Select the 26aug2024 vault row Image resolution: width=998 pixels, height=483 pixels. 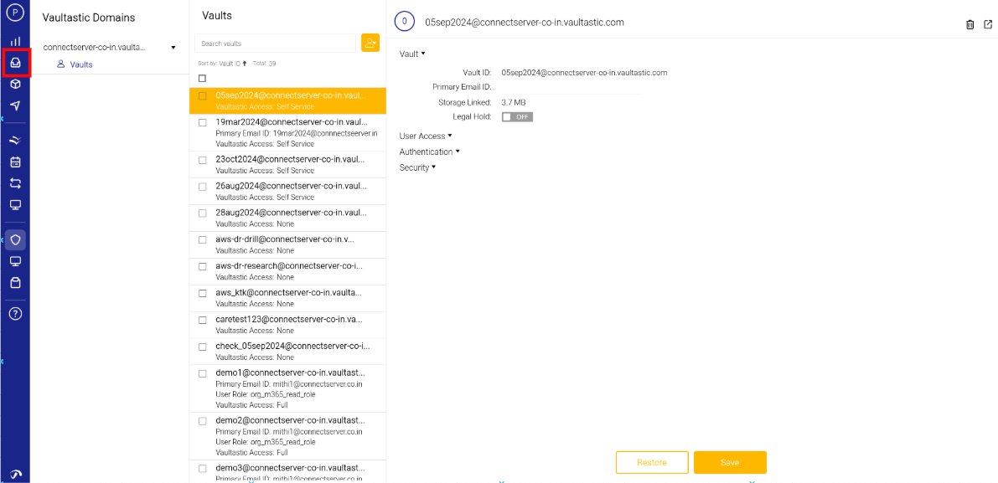click(x=287, y=192)
